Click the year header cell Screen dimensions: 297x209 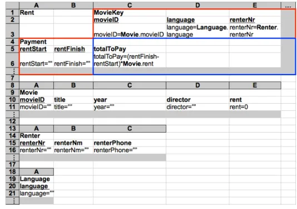pos(130,100)
